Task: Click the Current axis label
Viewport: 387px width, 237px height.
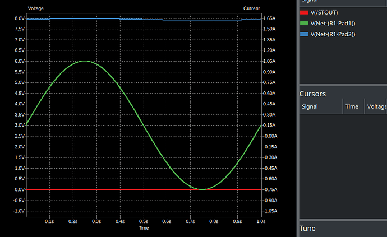Action: point(251,8)
